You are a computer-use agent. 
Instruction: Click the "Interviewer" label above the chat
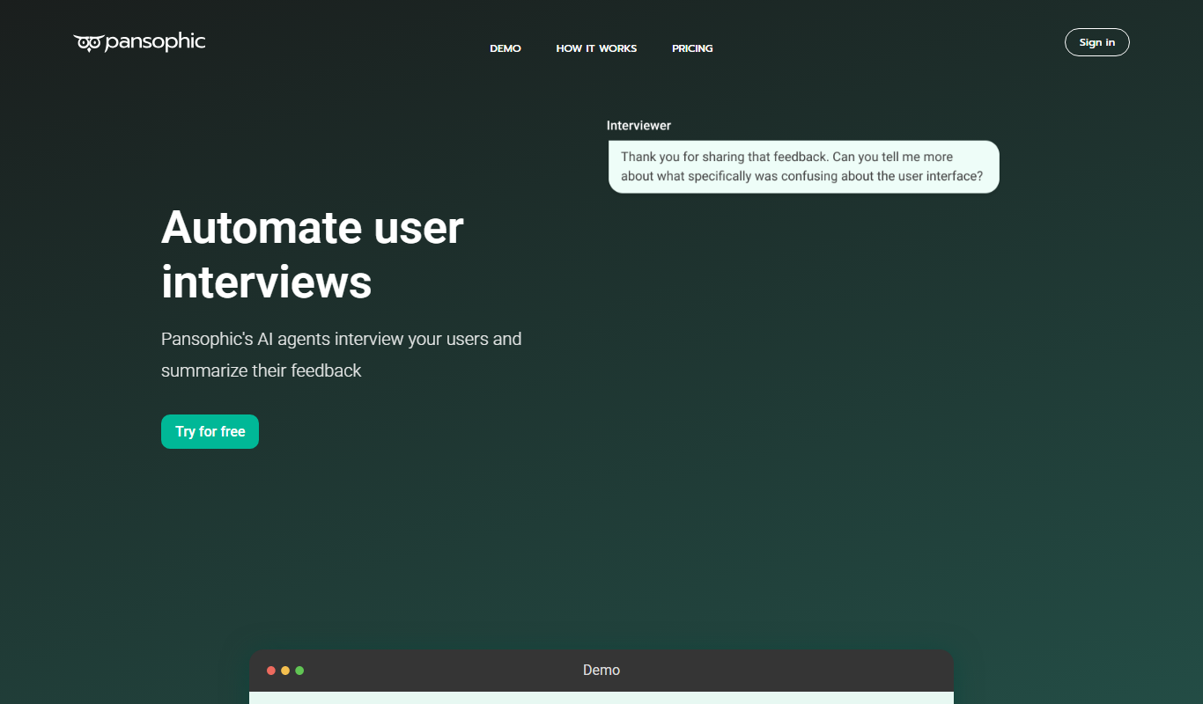click(x=638, y=126)
